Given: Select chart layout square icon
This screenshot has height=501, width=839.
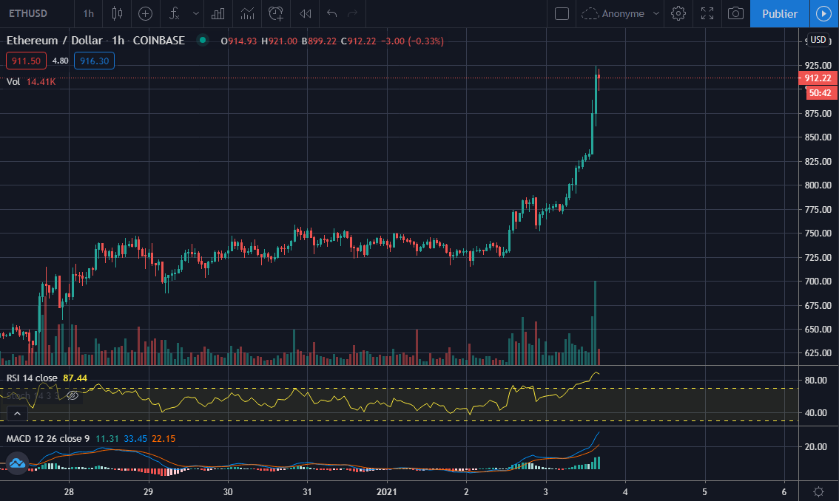Looking at the screenshot, I should pos(562,13).
